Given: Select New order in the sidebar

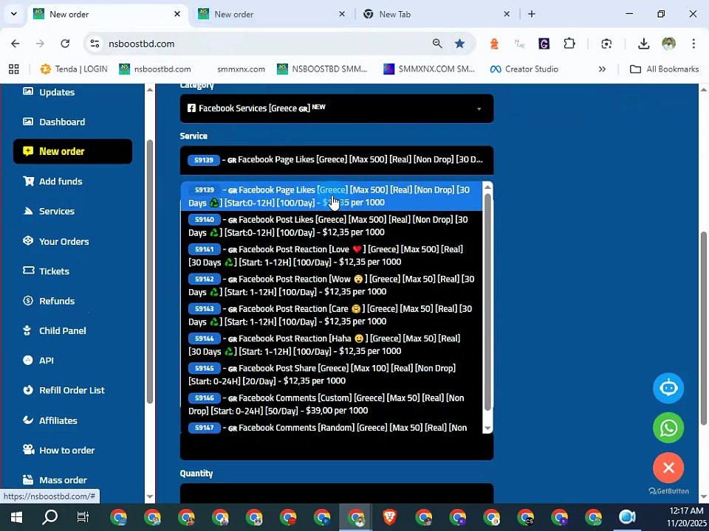Looking at the screenshot, I should pyautogui.click(x=72, y=151).
